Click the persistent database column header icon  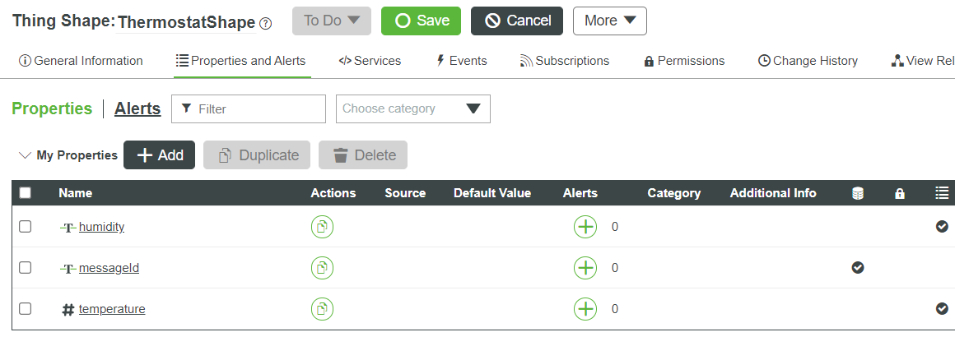pyautogui.click(x=858, y=193)
